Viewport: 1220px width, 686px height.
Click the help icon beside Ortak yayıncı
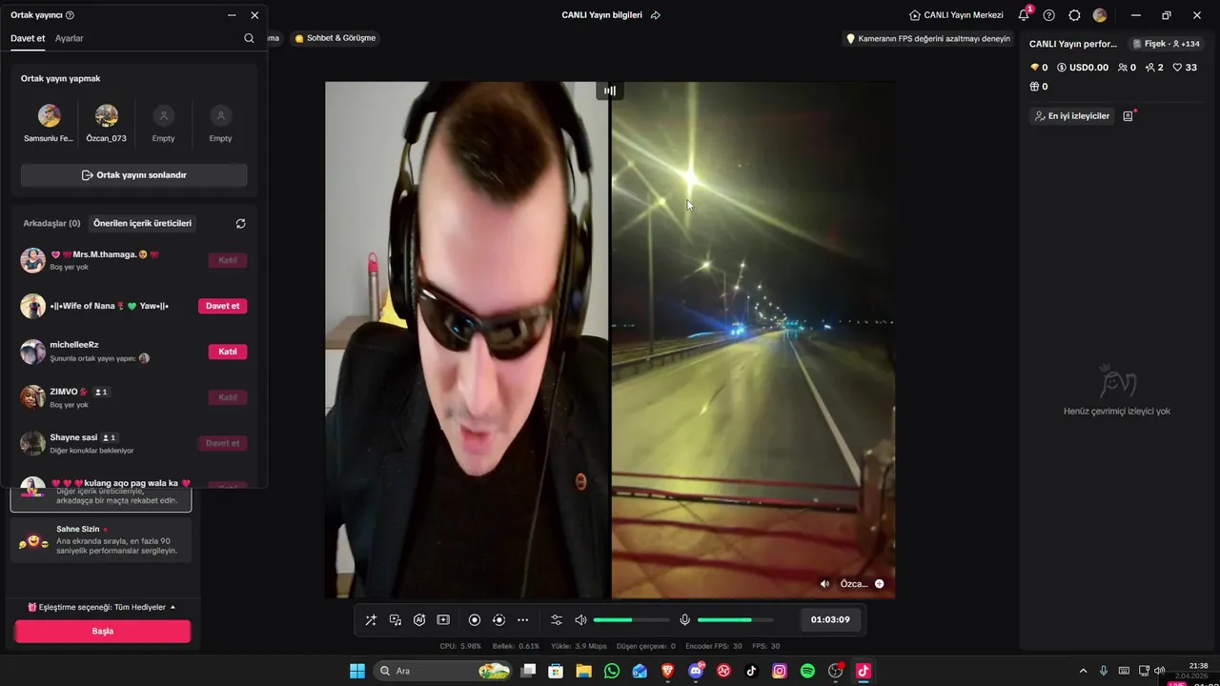click(70, 15)
